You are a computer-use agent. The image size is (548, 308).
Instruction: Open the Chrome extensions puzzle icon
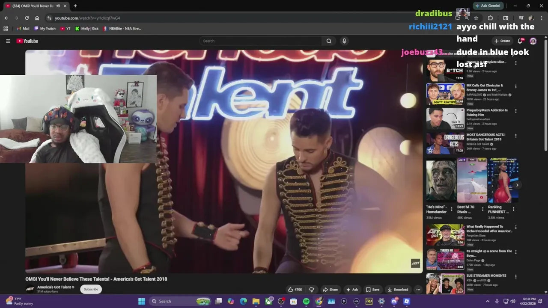click(x=491, y=18)
